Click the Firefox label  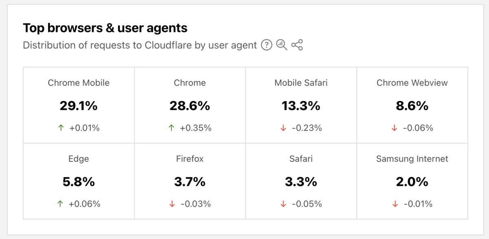(x=190, y=159)
